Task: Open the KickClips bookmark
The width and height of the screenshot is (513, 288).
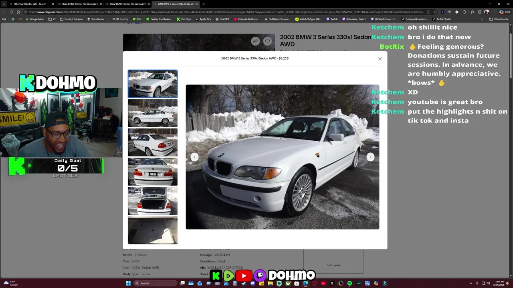Action: (x=184, y=19)
